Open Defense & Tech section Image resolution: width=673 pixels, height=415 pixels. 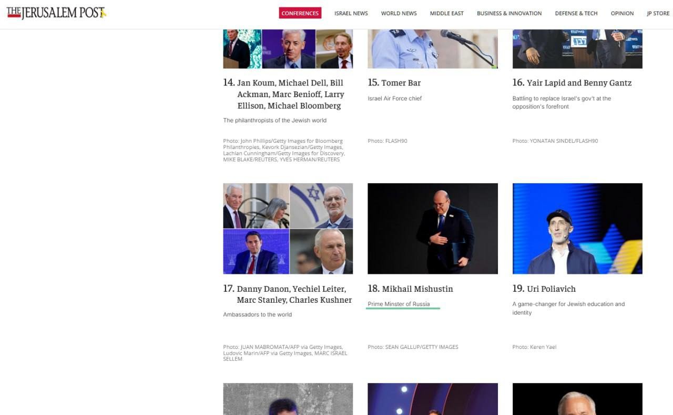point(576,13)
